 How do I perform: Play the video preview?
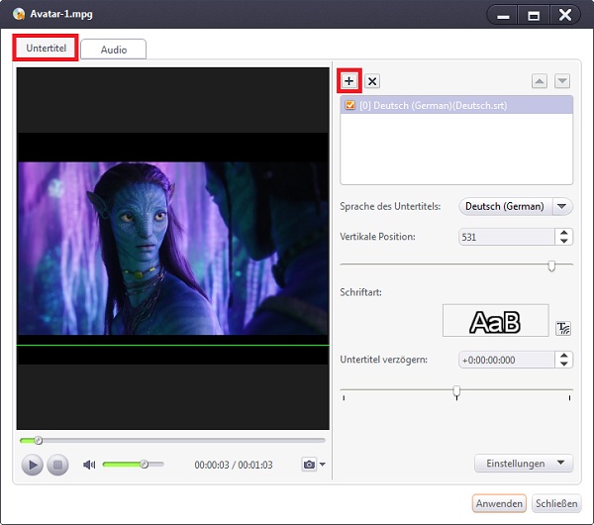33,465
